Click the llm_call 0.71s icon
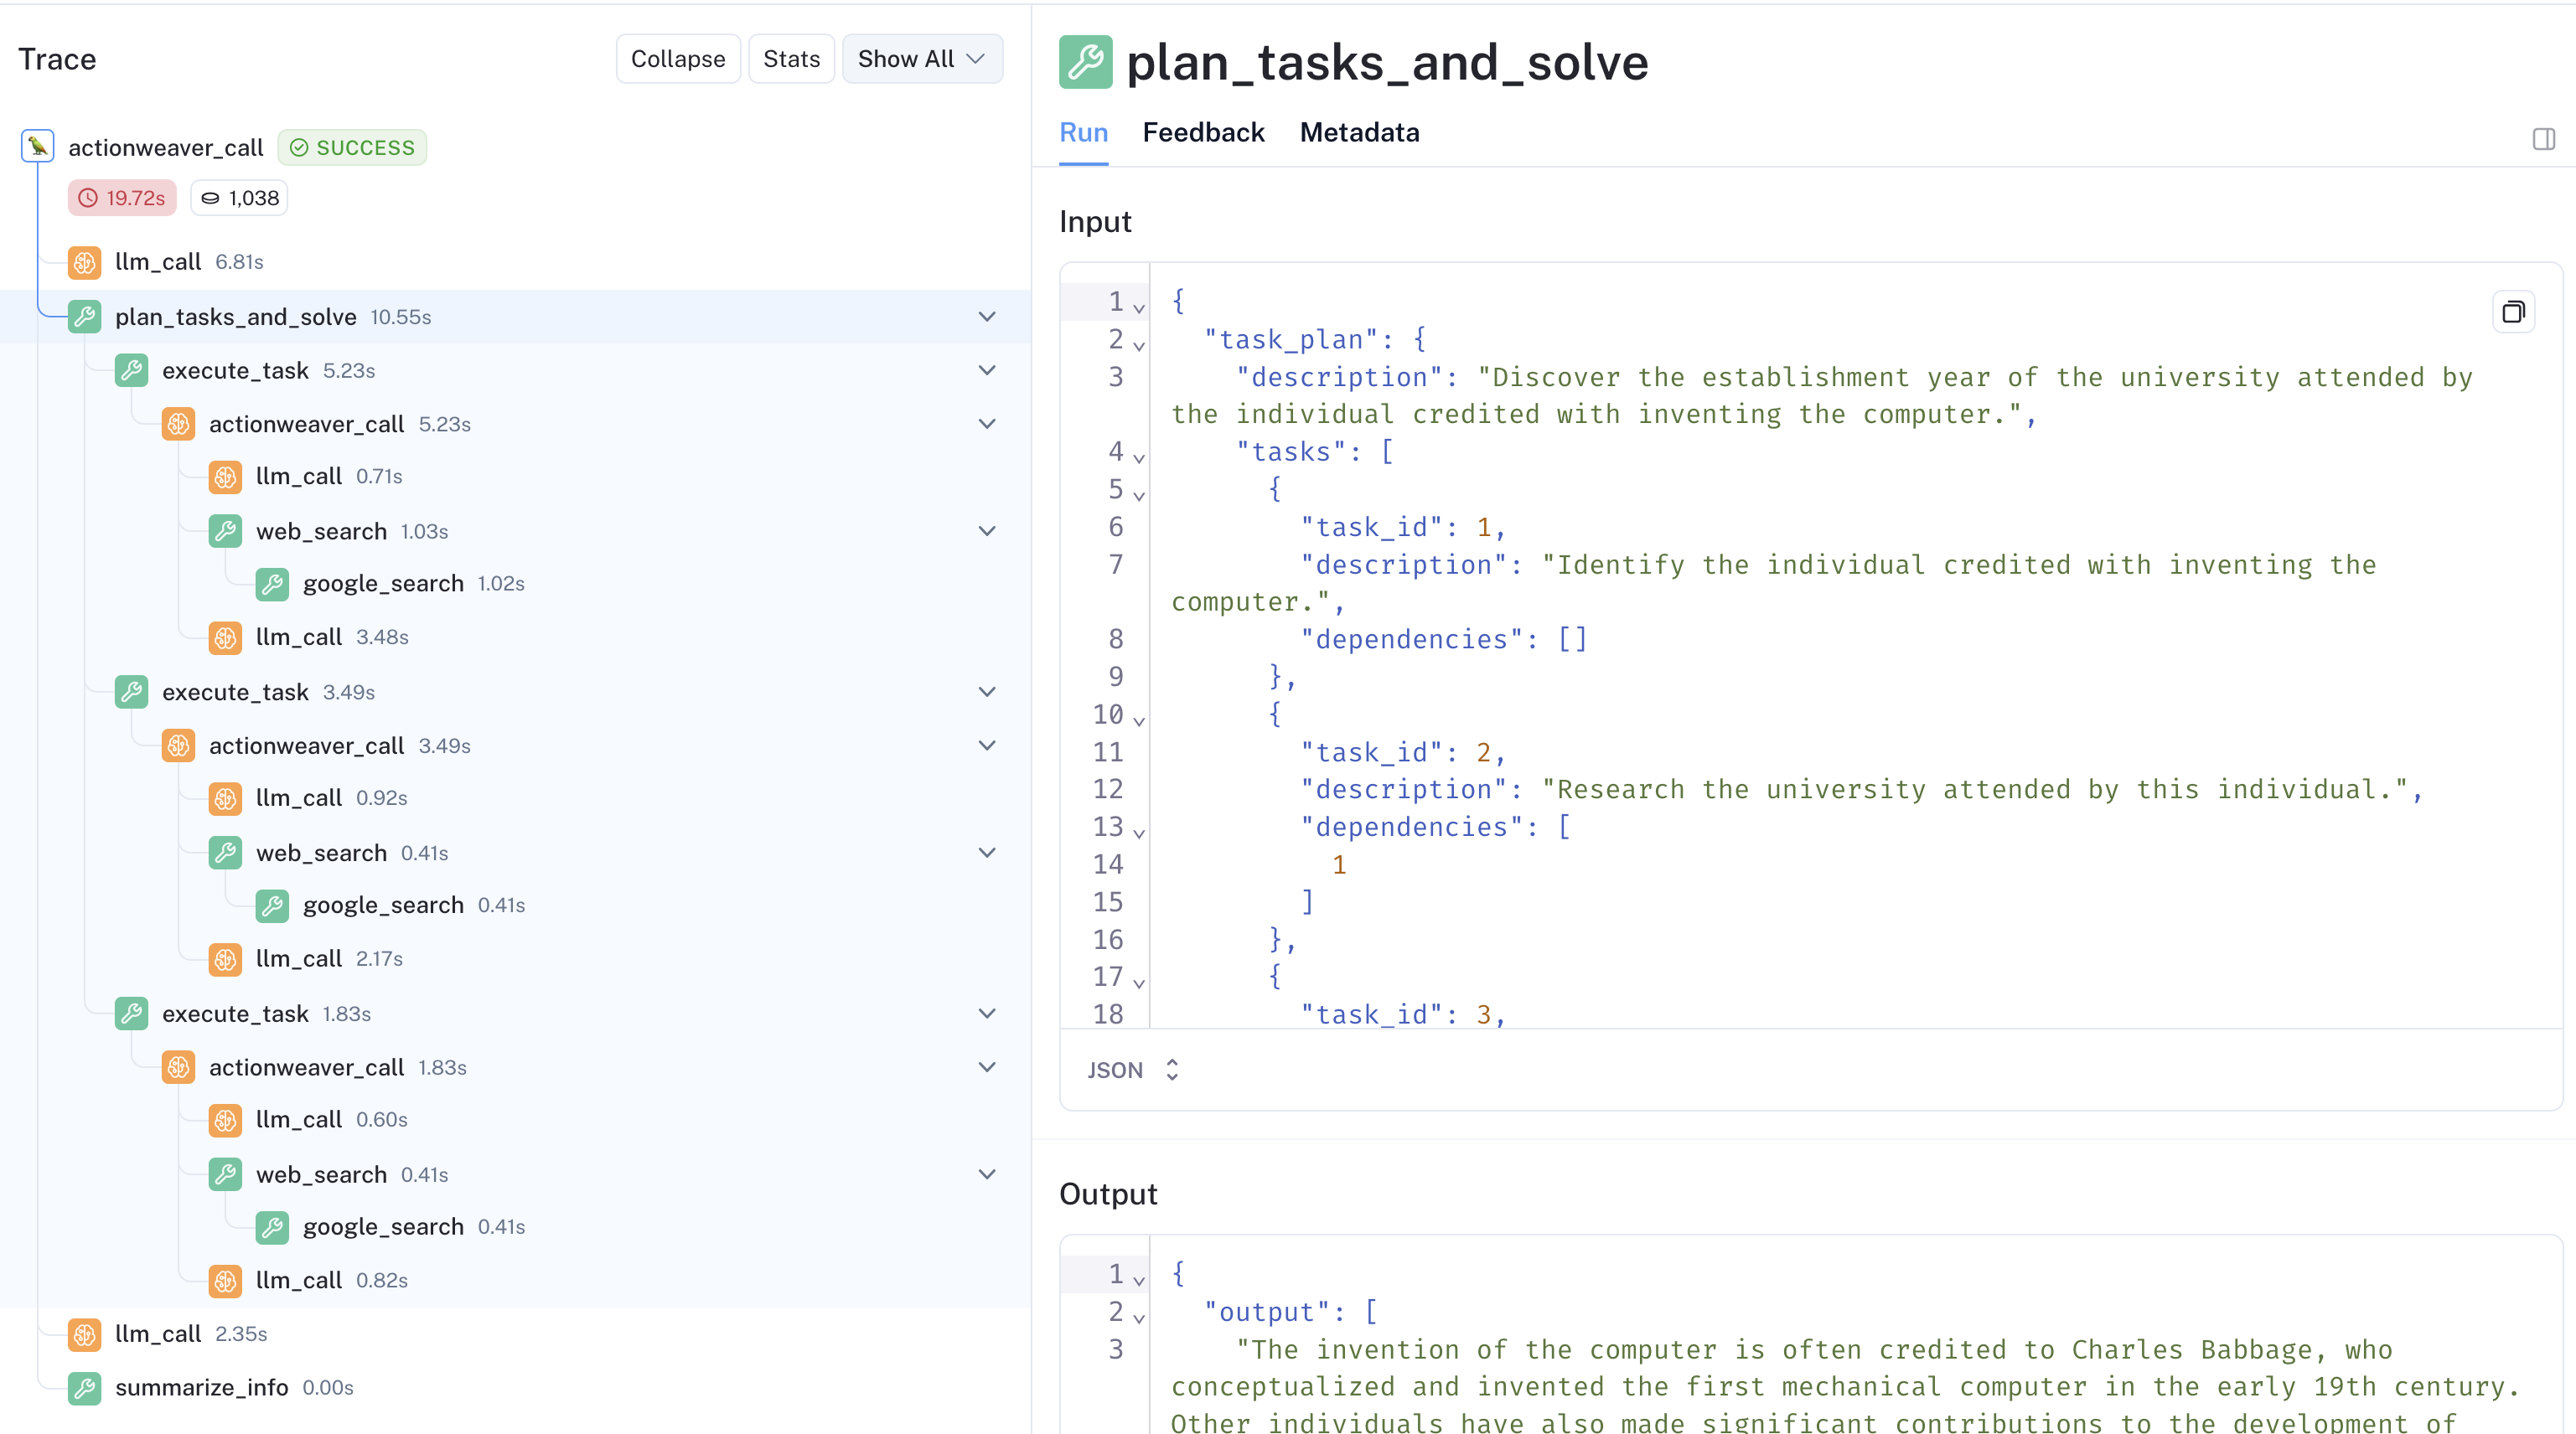The height and width of the screenshot is (1434, 2576). [225, 477]
